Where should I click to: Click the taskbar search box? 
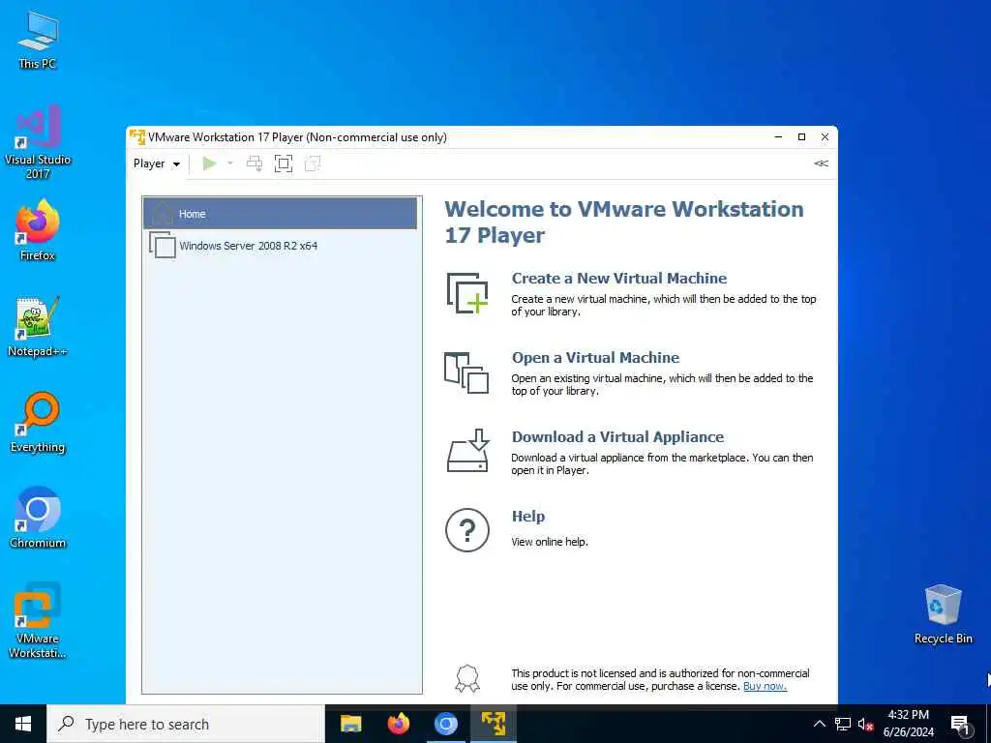(x=186, y=724)
